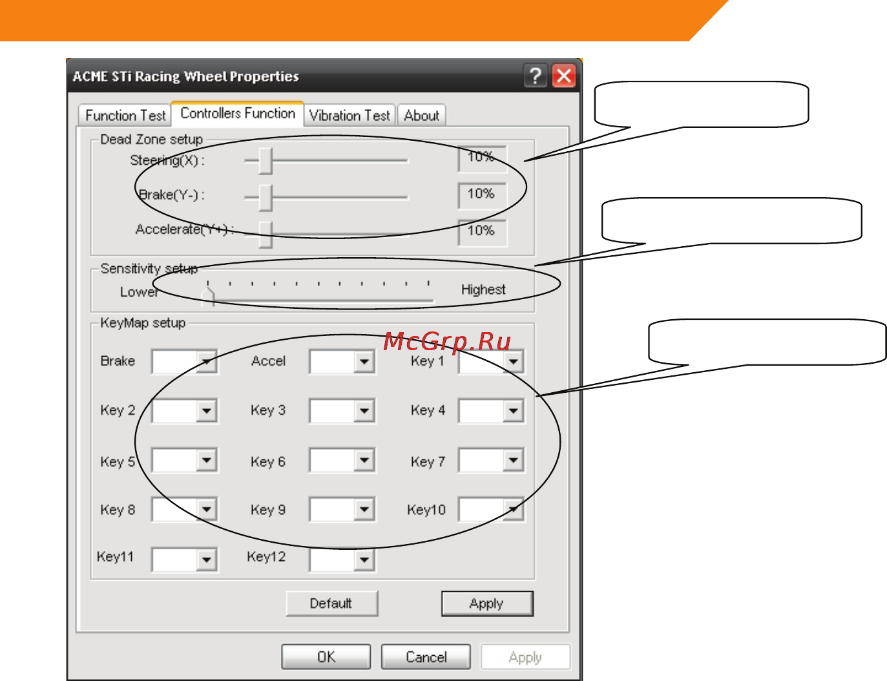This screenshot has height=681, width=887.
Task: Close the Racing Wheel Properties dialog
Action: pyautogui.click(x=564, y=76)
